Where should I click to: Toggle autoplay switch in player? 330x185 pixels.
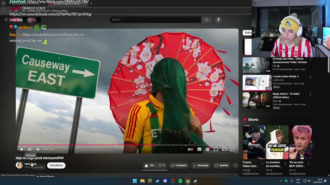point(190,149)
